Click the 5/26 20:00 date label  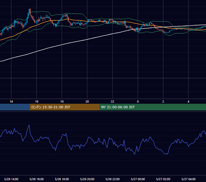87,179
